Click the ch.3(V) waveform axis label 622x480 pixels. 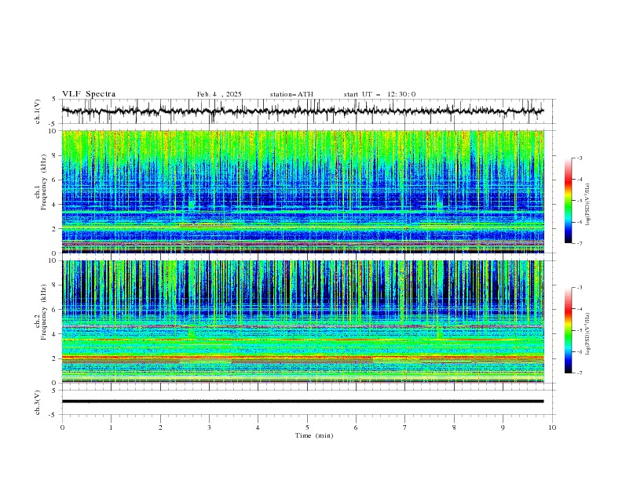coord(38,402)
